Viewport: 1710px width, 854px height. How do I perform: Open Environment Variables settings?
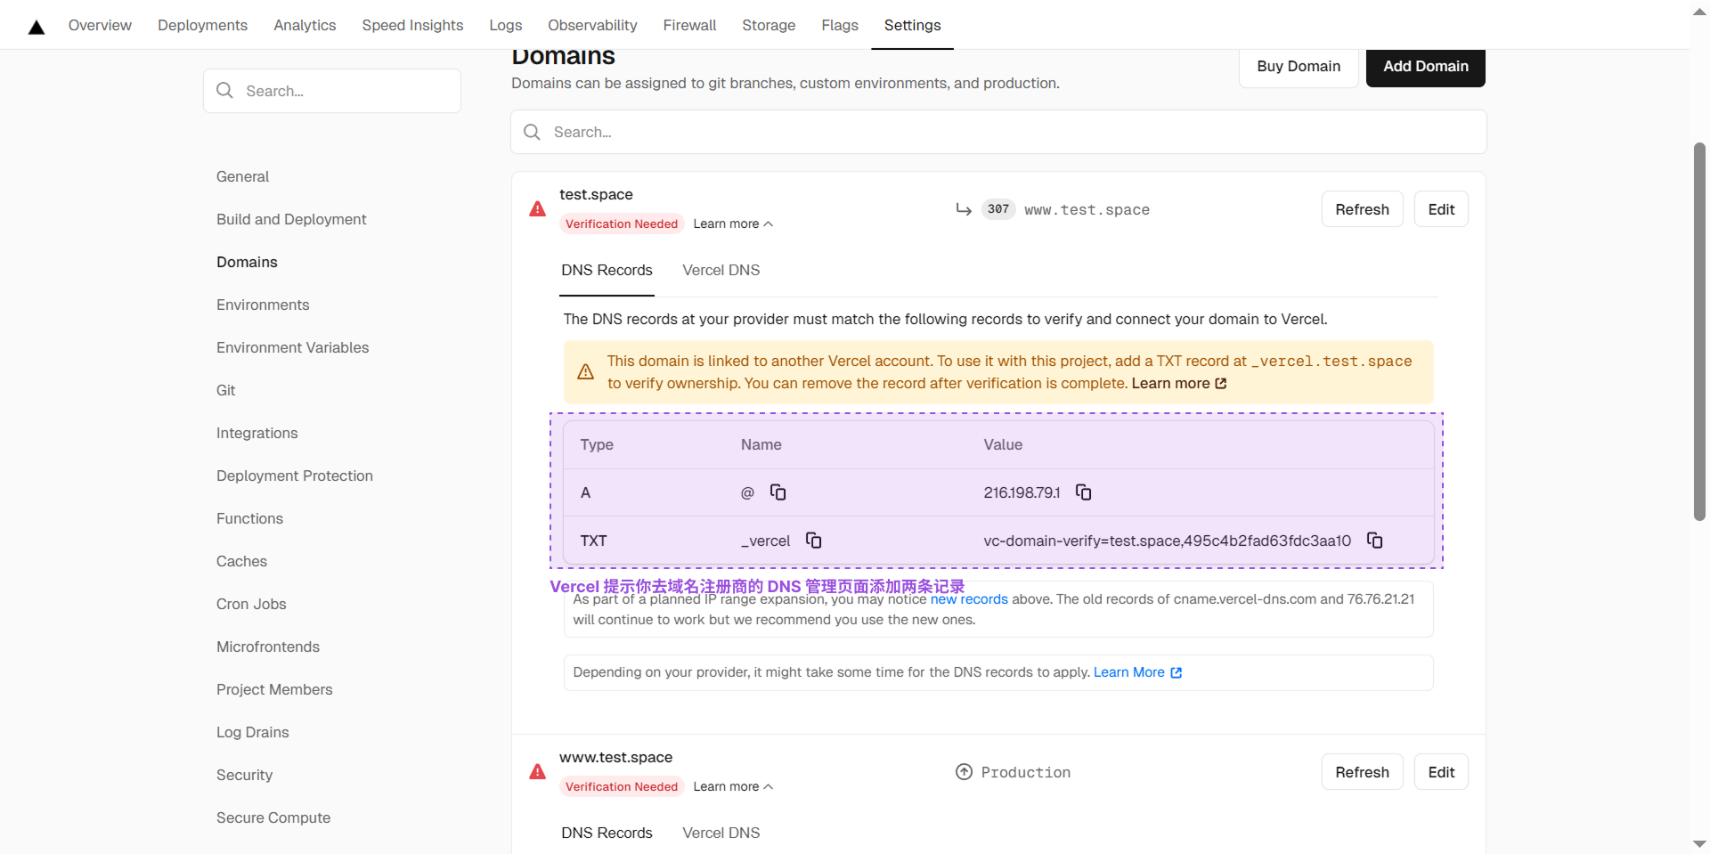tap(292, 347)
